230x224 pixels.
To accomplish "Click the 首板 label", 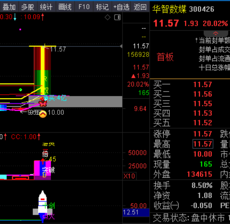I will pos(165,57).
